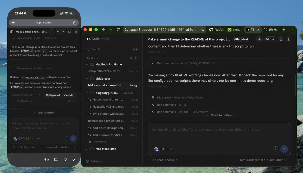Collapse the pingdotgg/t3co... project group

click(x=87, y=93)
